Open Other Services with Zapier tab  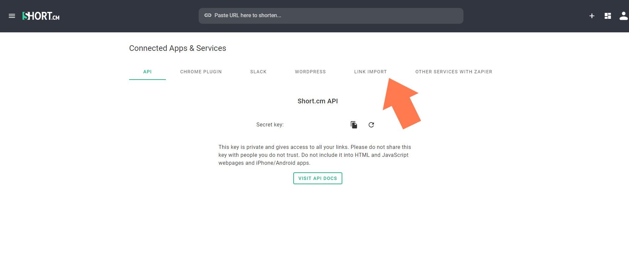tap(454, 72)
